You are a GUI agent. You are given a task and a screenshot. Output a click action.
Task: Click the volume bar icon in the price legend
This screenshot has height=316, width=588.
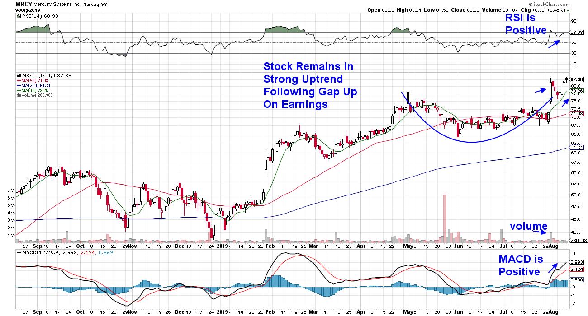click(x=18, y=95)
